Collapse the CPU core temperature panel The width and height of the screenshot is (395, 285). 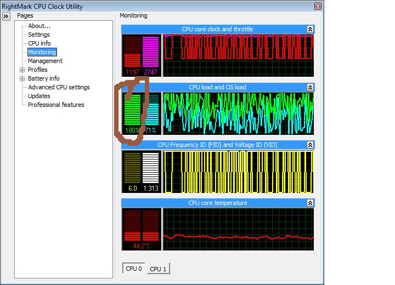(310, 203)
